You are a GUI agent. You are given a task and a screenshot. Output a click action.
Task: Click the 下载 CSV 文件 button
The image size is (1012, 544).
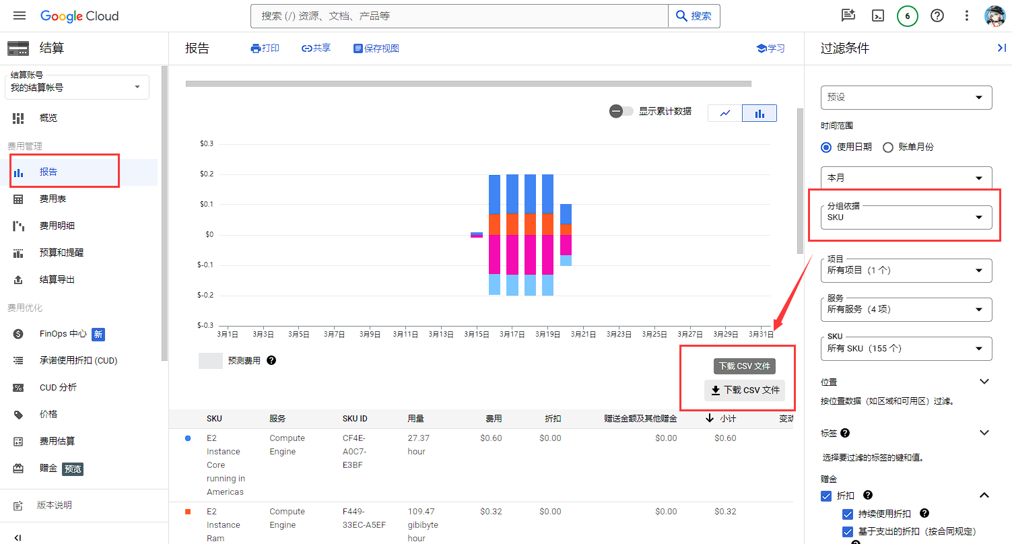(x=745, y=390)
